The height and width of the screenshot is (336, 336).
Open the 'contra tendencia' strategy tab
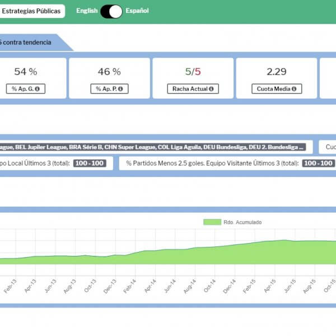(32, 43)
